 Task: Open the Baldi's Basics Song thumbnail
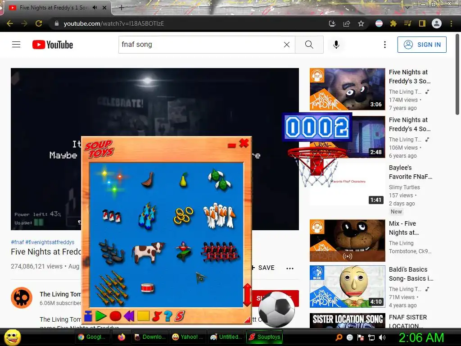click(347, 287)
